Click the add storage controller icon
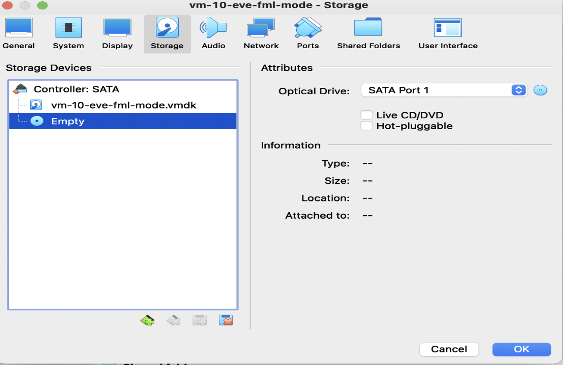 147,320
